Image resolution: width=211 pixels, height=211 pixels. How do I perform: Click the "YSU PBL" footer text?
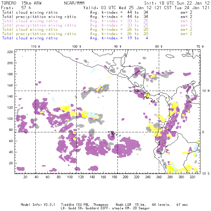(82, 205)
